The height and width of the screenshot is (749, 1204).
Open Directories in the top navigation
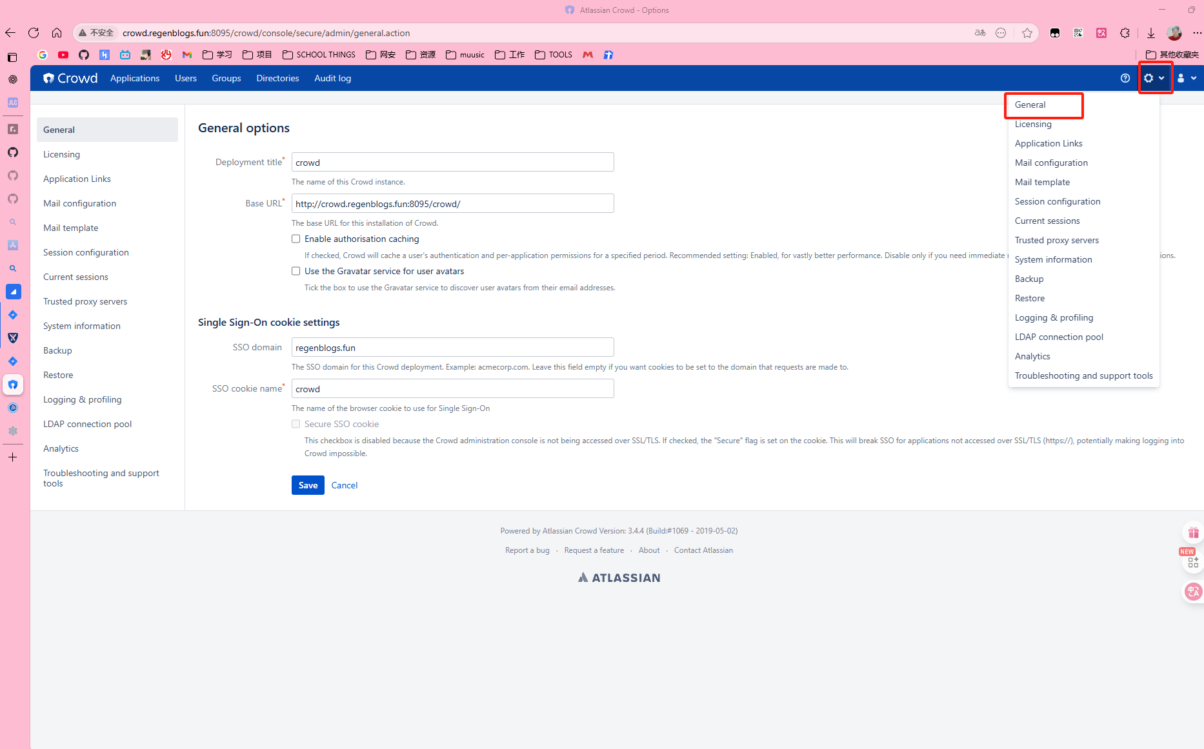pos(277,78)
